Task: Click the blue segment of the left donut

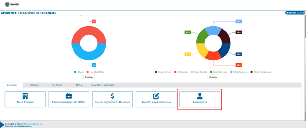Action: (x=89, y=56)
